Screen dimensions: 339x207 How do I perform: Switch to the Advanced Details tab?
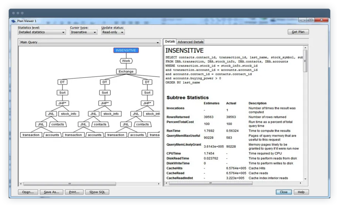coord(190,42)
